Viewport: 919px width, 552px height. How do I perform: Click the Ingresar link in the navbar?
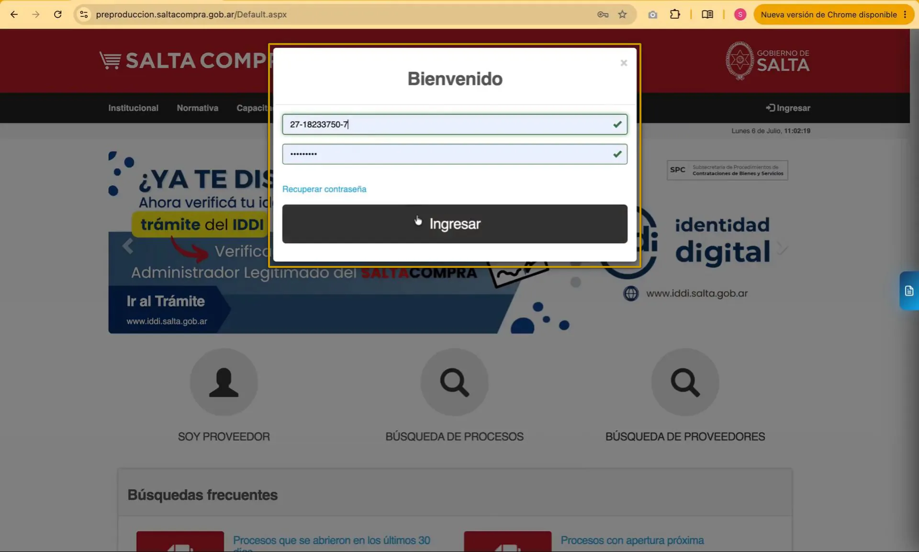(x=788, y=108)
